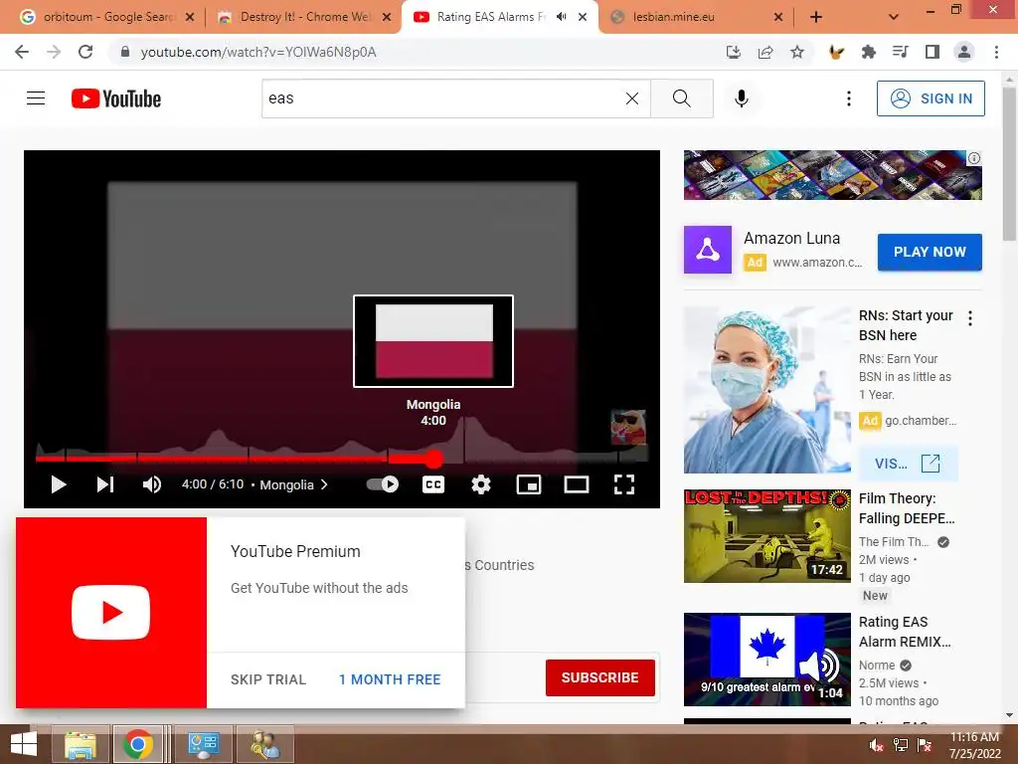1018x764 pixels.
Task: Open the Canada flag video thumbnail
Action: (766, 660)
